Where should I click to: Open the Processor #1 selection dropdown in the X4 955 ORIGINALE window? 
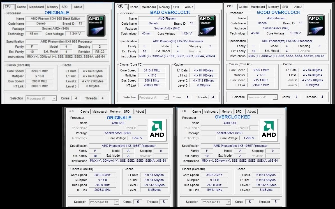[41, 98]
